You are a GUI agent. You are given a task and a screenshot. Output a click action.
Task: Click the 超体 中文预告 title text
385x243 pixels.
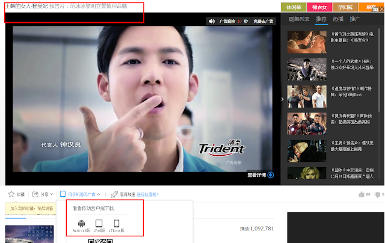352,173
